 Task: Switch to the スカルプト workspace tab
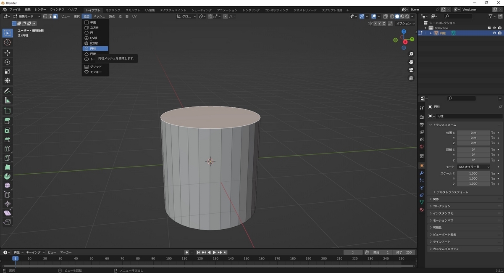pos(133,10)
